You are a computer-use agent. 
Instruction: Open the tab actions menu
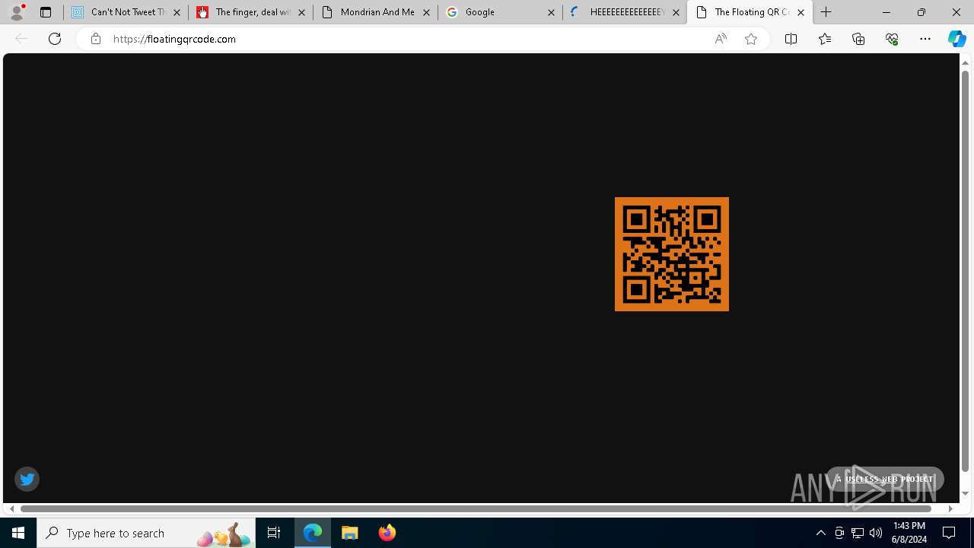45,12
